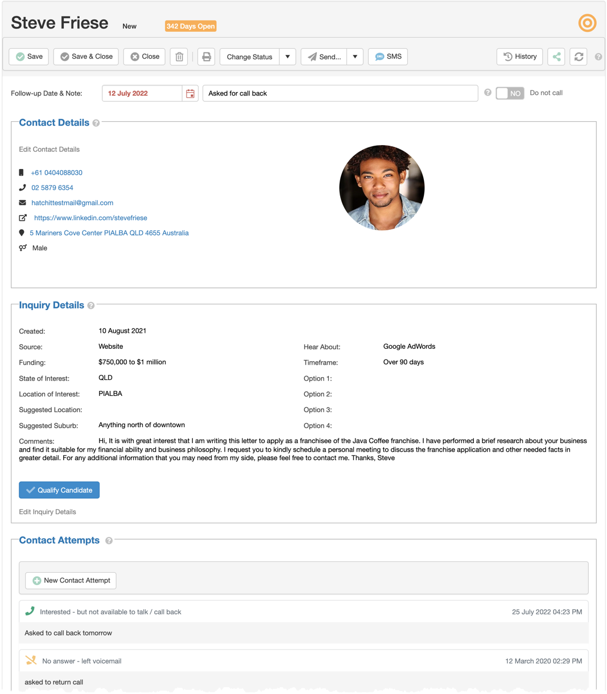
Task: Click help icon beside Do not call toggle
Action: pyautogui.click(x=488, y=92)
